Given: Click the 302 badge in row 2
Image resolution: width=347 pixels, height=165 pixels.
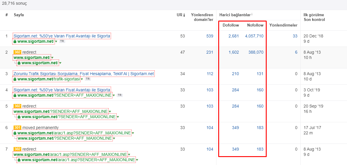Looking at the screenshot, I should tap(17, 52).
